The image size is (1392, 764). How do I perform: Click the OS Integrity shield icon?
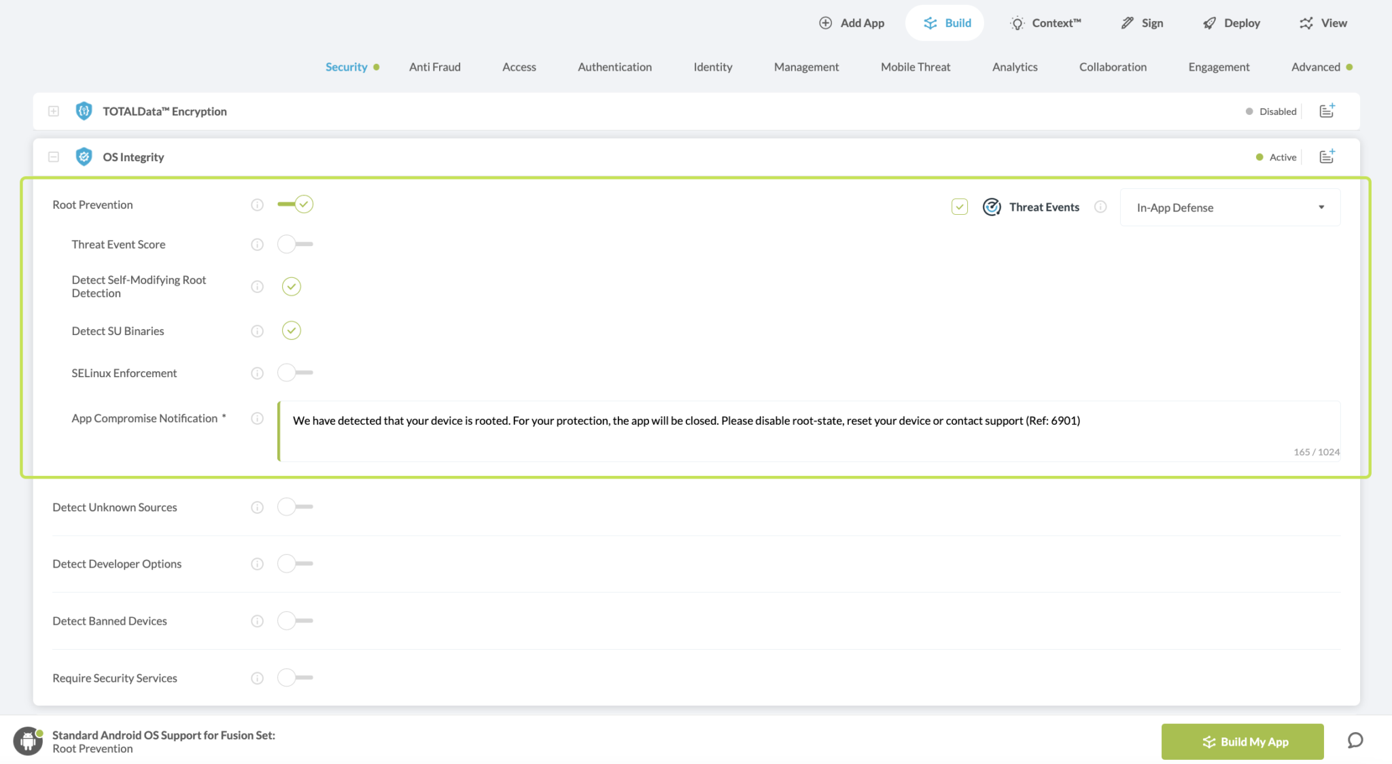pos(84,157)
